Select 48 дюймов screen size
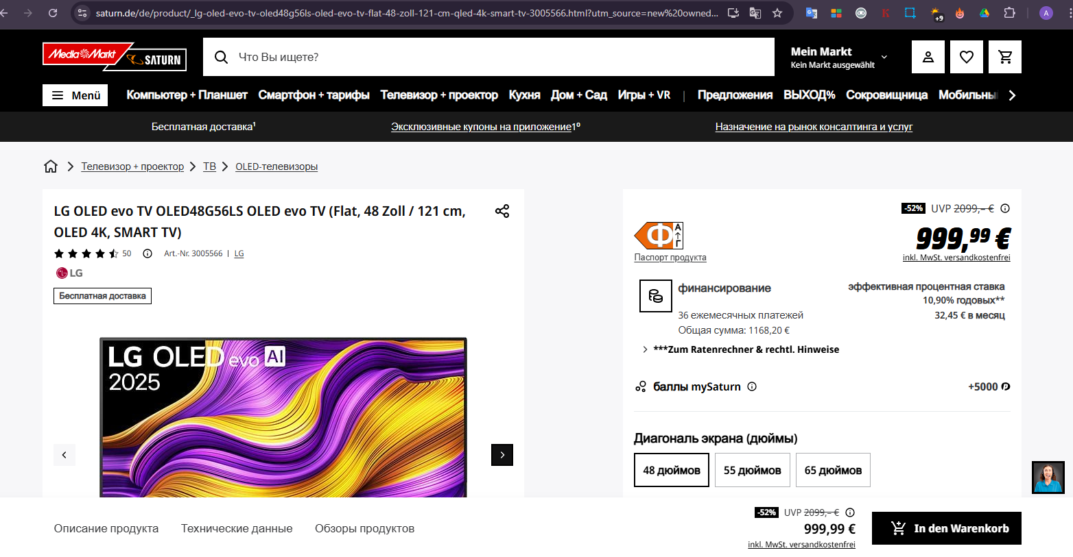 point(671,470)
